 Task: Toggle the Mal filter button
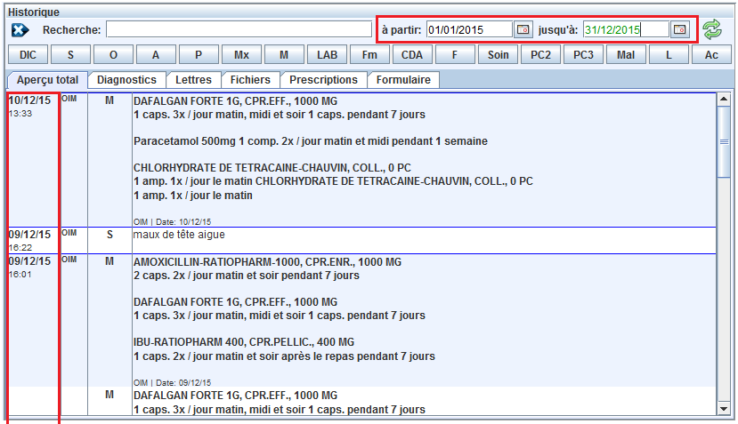click(x=626, y=55)
